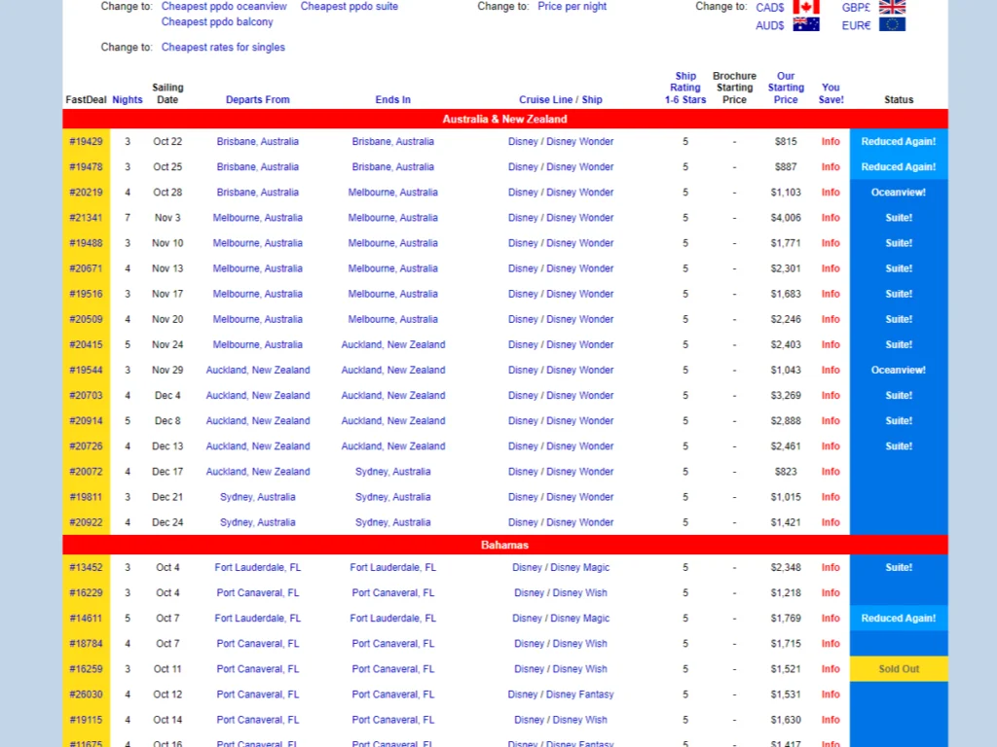This screenshot has height=747, width=997.
Task: Open FastDeal #20415
Action: click(86, 345)
